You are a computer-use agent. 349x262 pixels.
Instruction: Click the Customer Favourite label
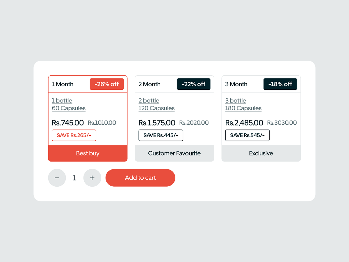(174, 153)
